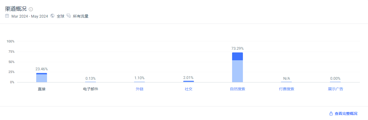Open the 付费搜索 channel link
368x120 pixels.
287,89
